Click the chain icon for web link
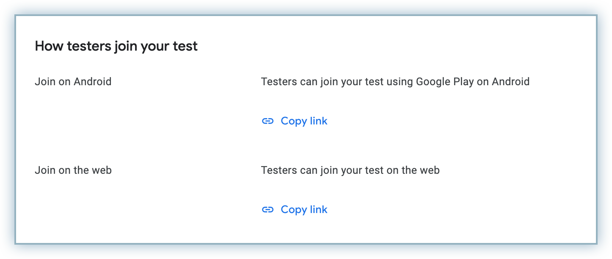This screenshot has height=259, width=612. [x=267, y=210]
